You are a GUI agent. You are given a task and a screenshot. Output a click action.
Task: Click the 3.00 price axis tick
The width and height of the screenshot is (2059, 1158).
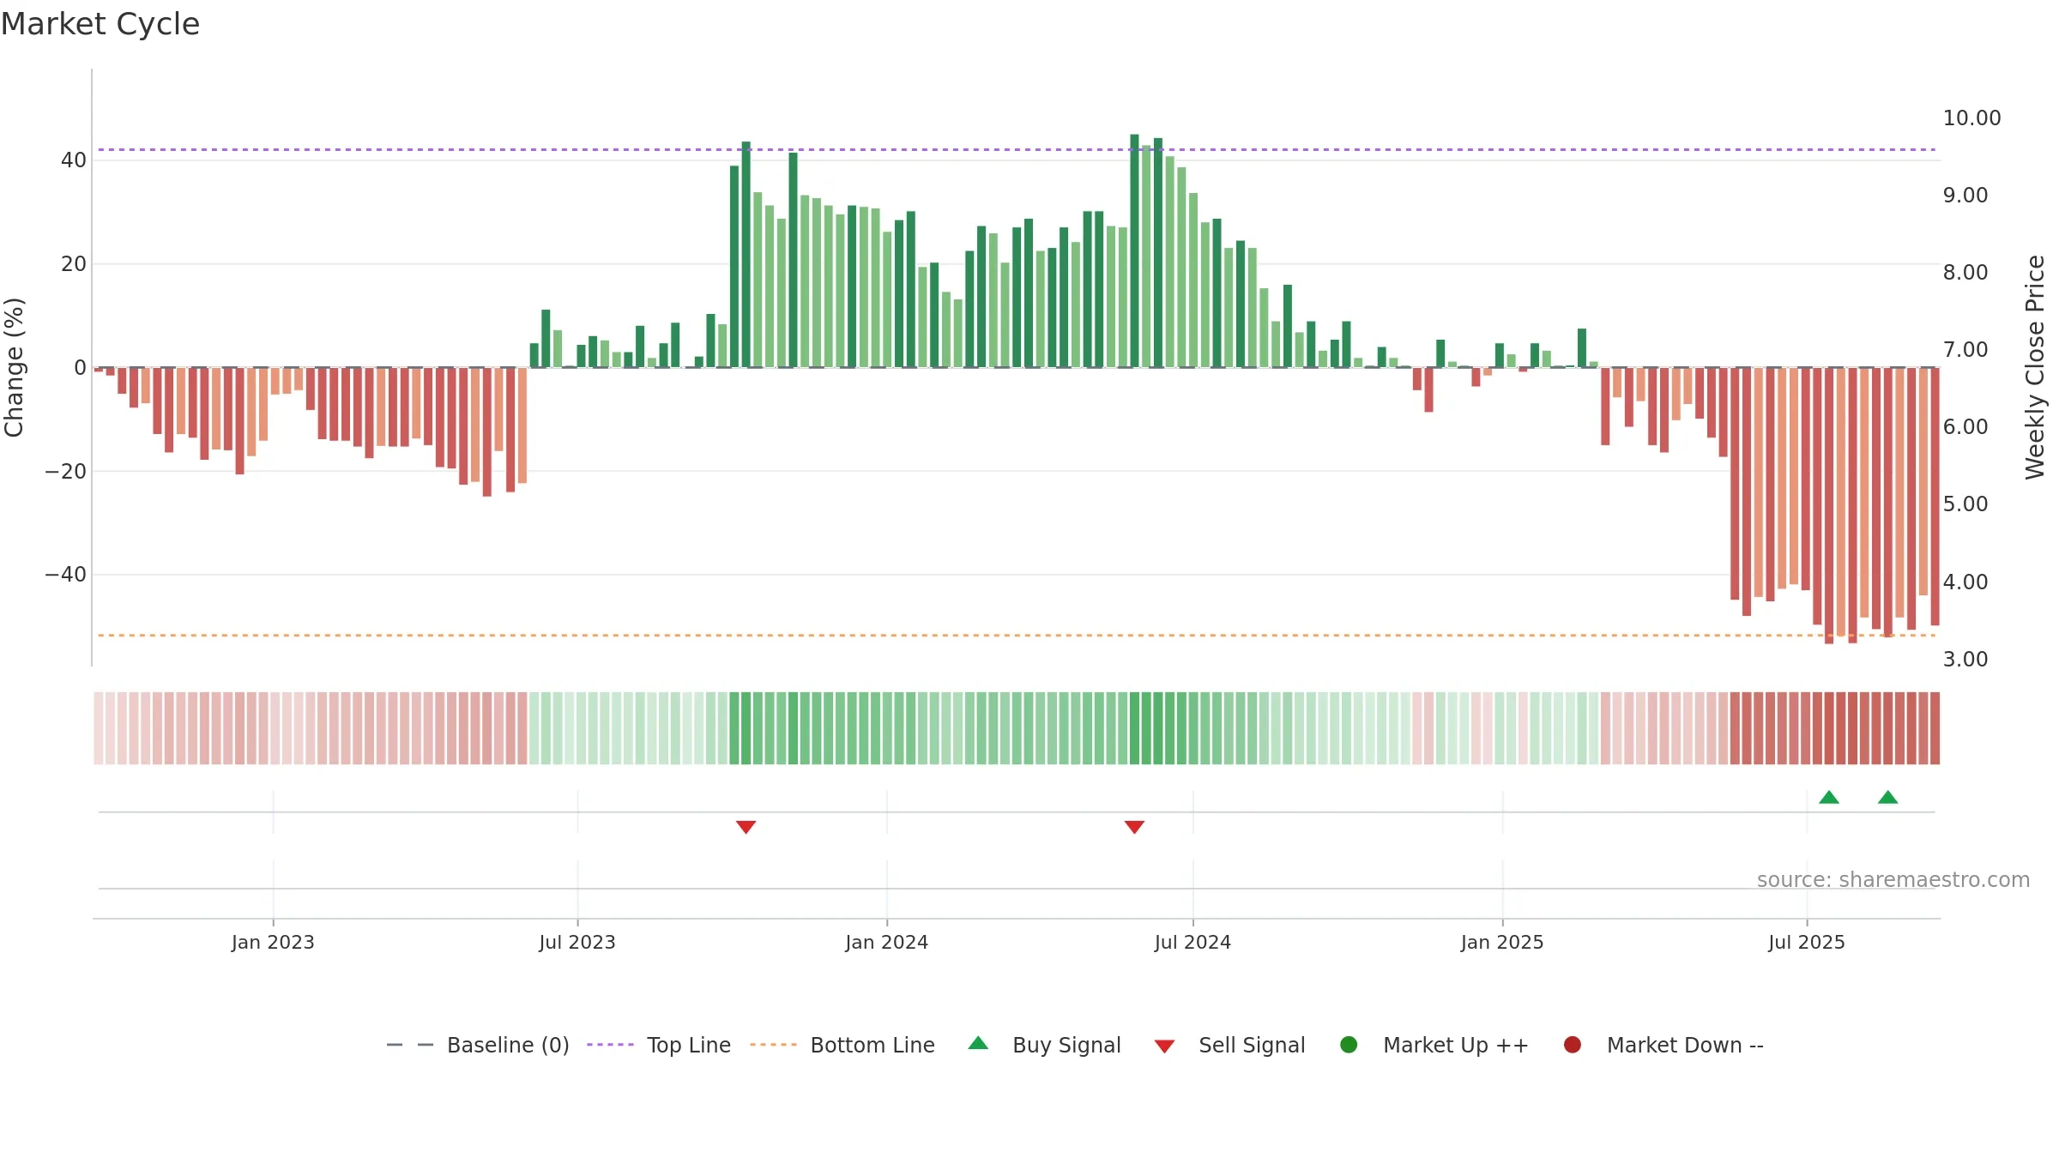(x=1965, y=660)
